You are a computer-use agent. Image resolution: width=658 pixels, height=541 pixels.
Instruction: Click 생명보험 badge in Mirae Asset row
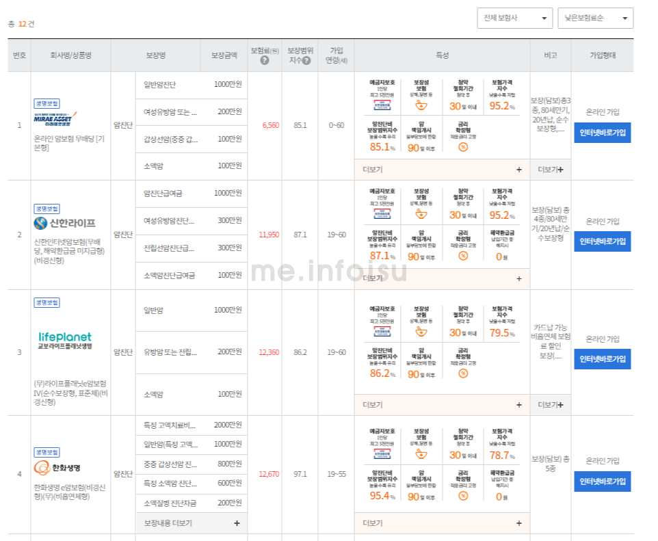[x=47, y=103]
